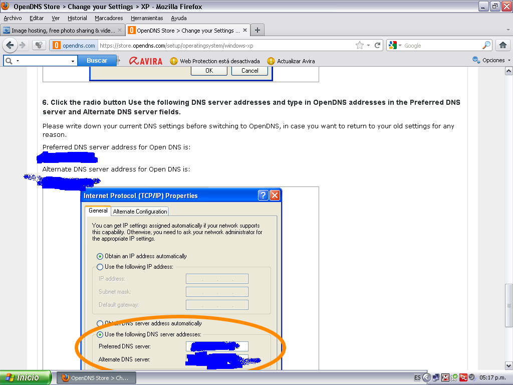Click the scrollbar up arrow

tap(509, 71)
